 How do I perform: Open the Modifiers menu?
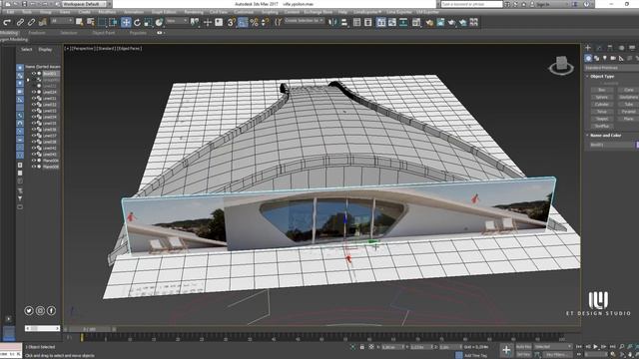(107, 12)
